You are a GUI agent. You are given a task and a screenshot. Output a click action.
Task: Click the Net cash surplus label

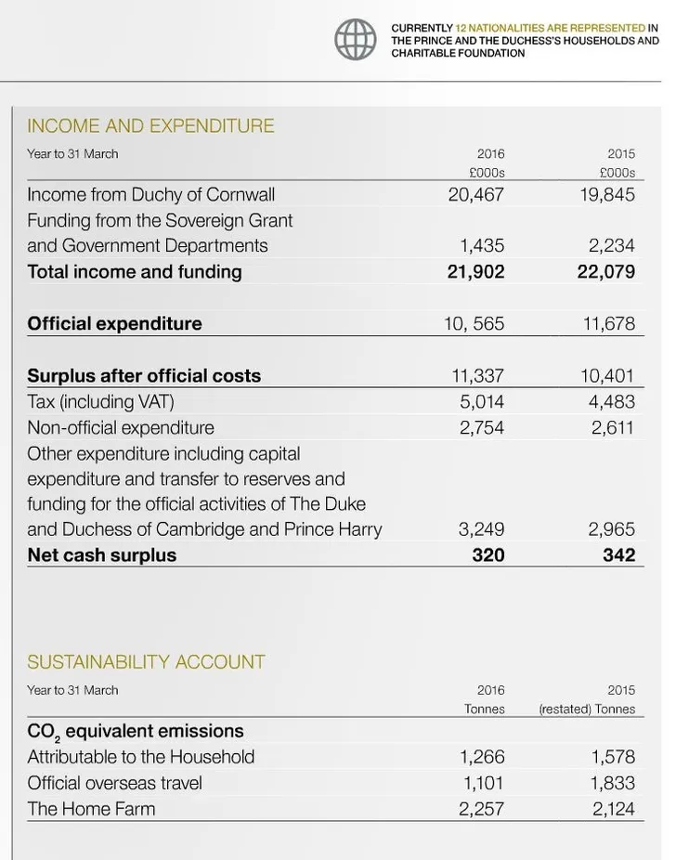click(x=102, y=555)
